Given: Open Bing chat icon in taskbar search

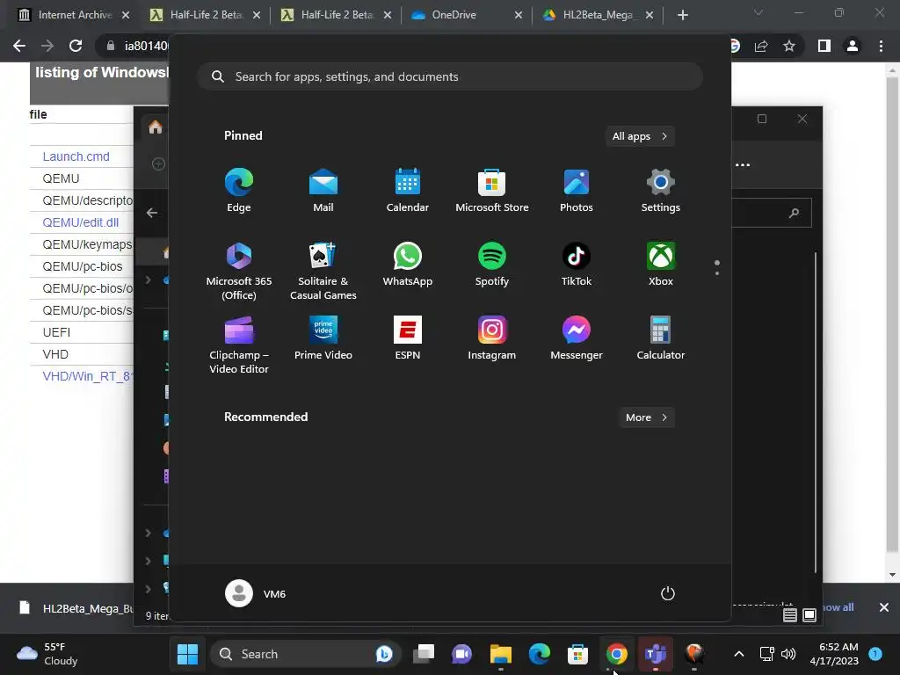Looking at the screenshot, I should point(384,654).
